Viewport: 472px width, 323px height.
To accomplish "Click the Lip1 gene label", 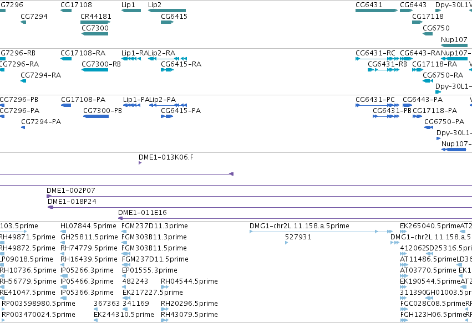I will (128, 5).
